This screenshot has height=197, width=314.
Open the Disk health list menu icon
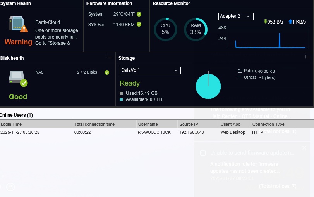110,57
